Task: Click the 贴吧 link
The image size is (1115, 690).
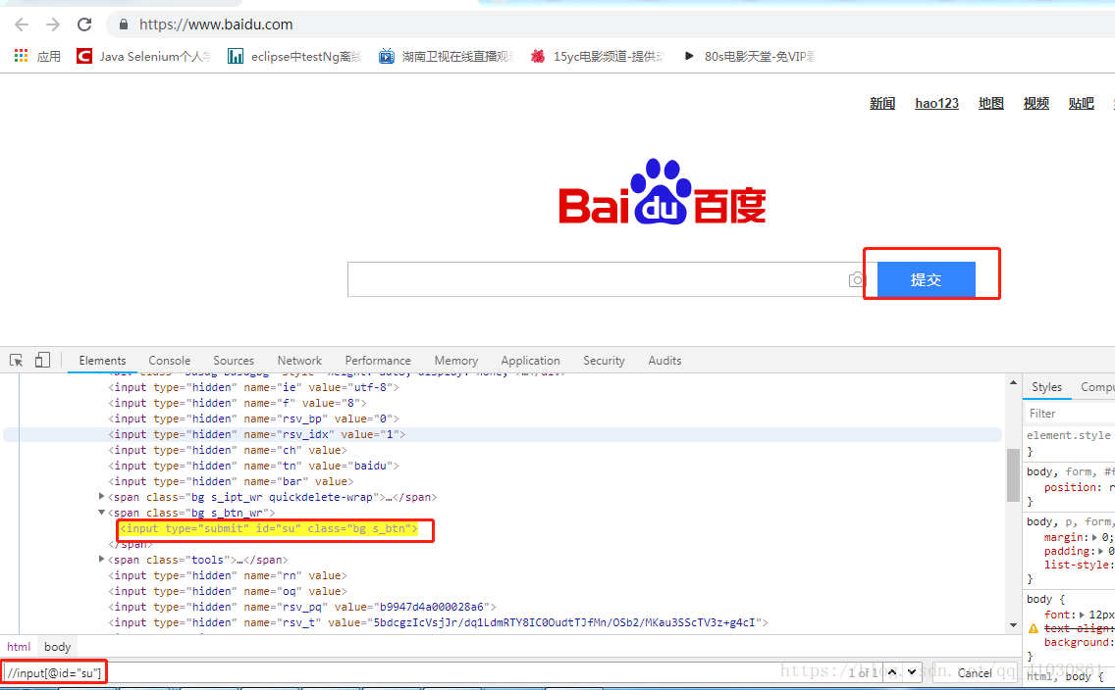Action: (1081, 103)
